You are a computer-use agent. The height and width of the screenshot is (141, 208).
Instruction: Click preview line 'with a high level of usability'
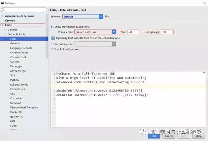click(x=101, y=78)
